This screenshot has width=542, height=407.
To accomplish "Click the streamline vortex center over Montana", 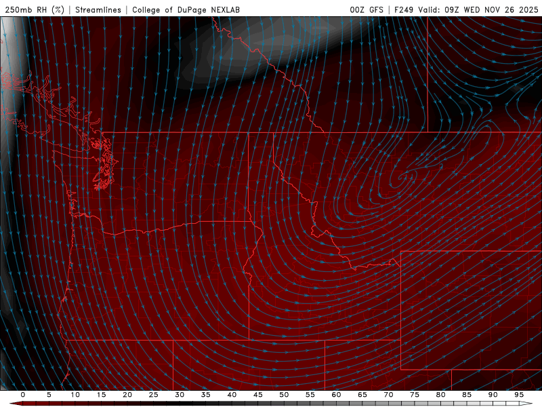I will [402, 178].
